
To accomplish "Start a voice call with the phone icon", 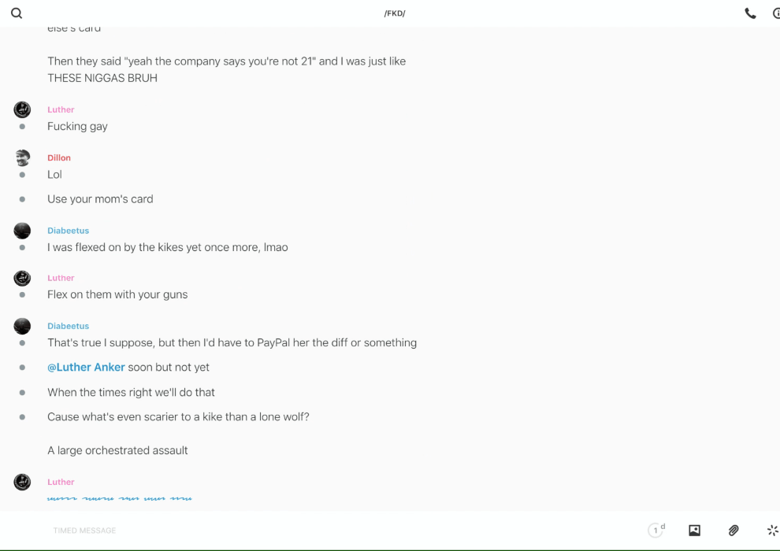I will [x=750, y=13].
